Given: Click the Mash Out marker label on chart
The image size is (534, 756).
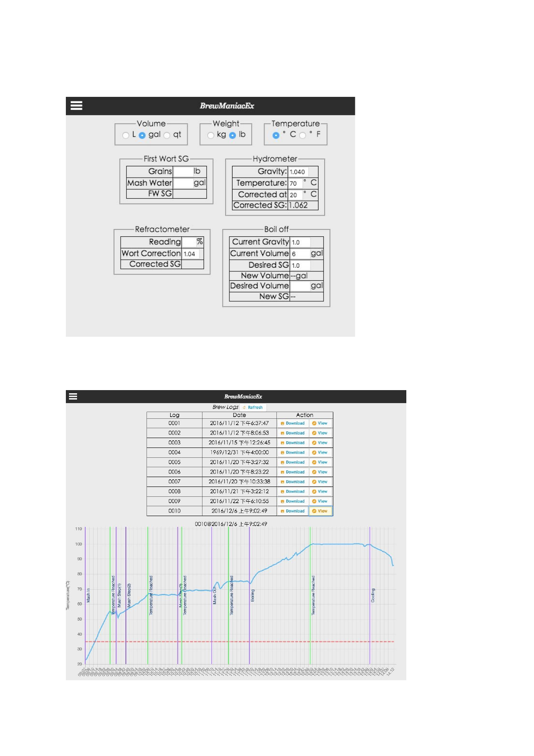Looking at the screenshot, I should pos(215,596).
